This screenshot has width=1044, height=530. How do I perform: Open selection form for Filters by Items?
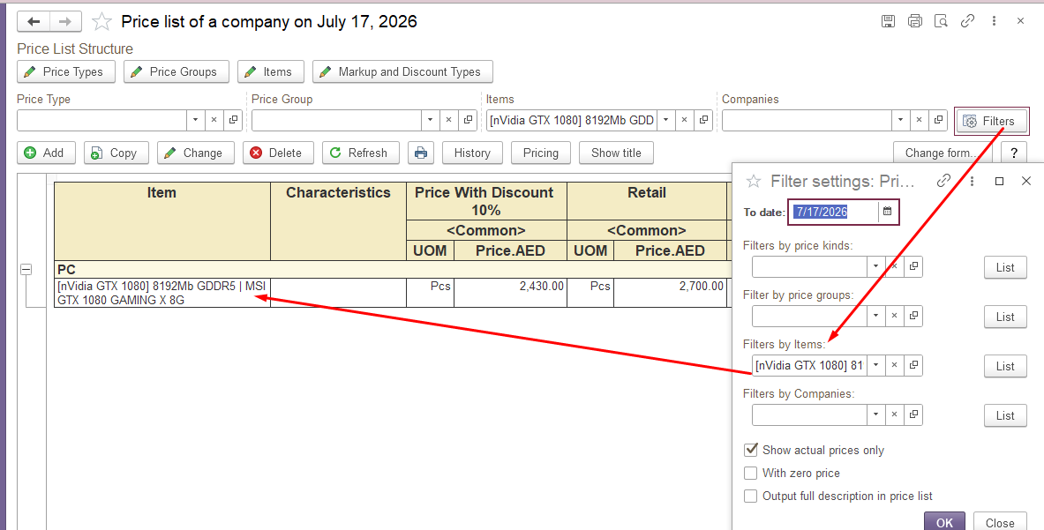(x=913, y=365)
